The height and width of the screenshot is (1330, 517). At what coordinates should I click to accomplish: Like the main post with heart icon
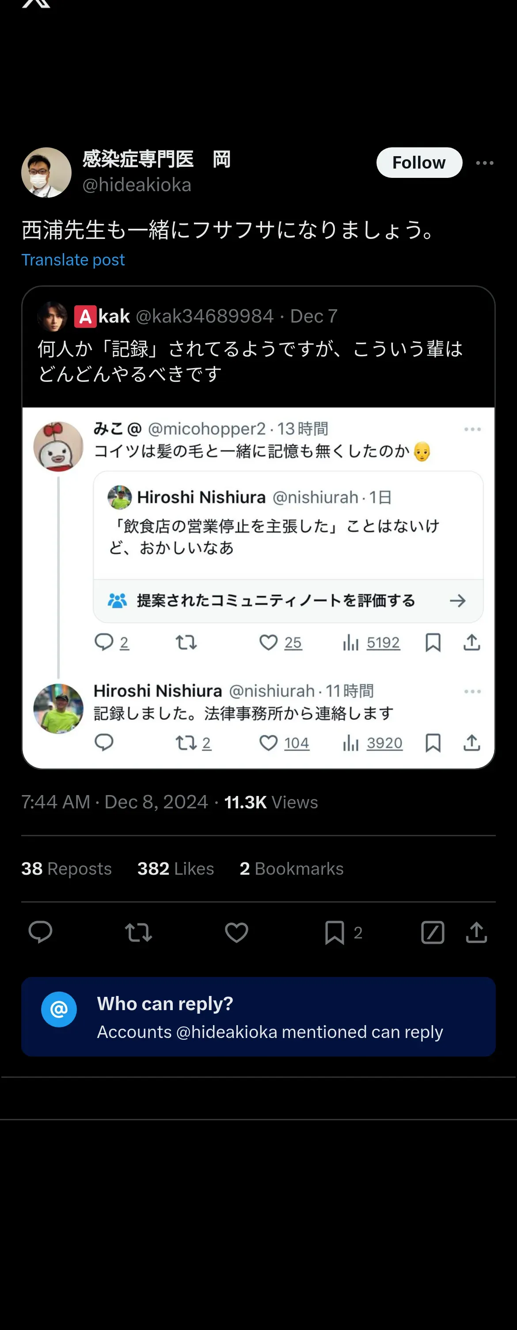click(236, 932)
